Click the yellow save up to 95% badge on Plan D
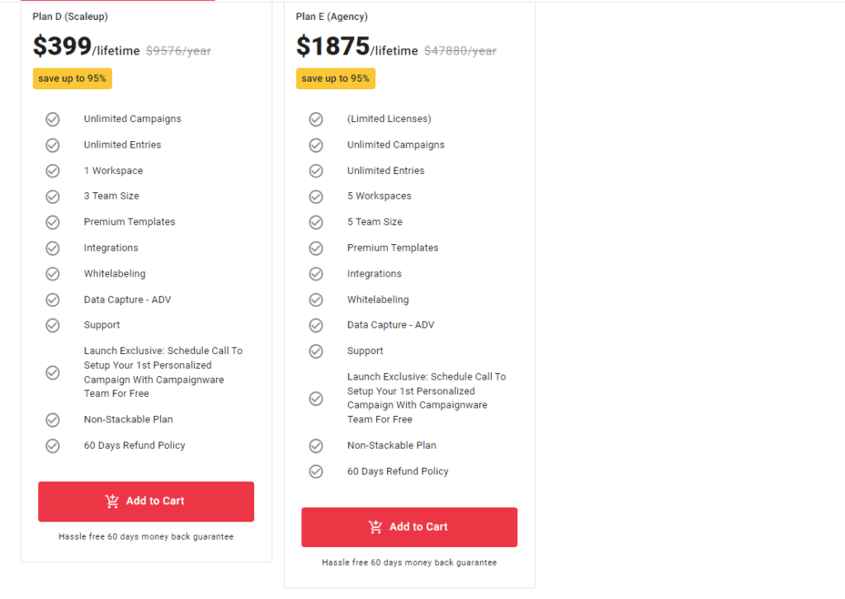 tap(72, 78)
